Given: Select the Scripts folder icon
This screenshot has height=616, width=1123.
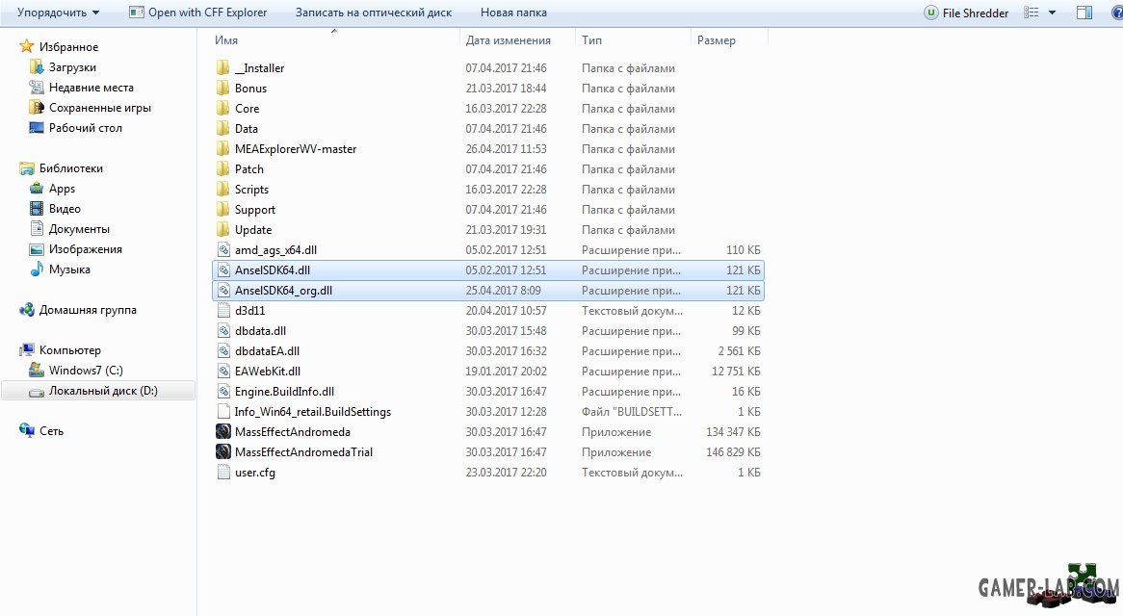Looking at the screenshot, I should pyautogui.click(x=222, y=190).
